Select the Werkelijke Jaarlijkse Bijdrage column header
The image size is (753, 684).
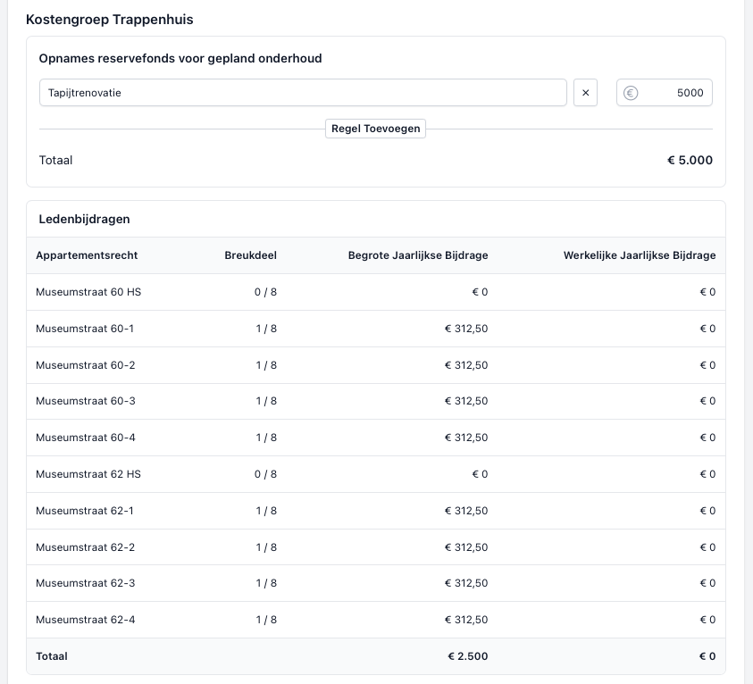(639, 255)
